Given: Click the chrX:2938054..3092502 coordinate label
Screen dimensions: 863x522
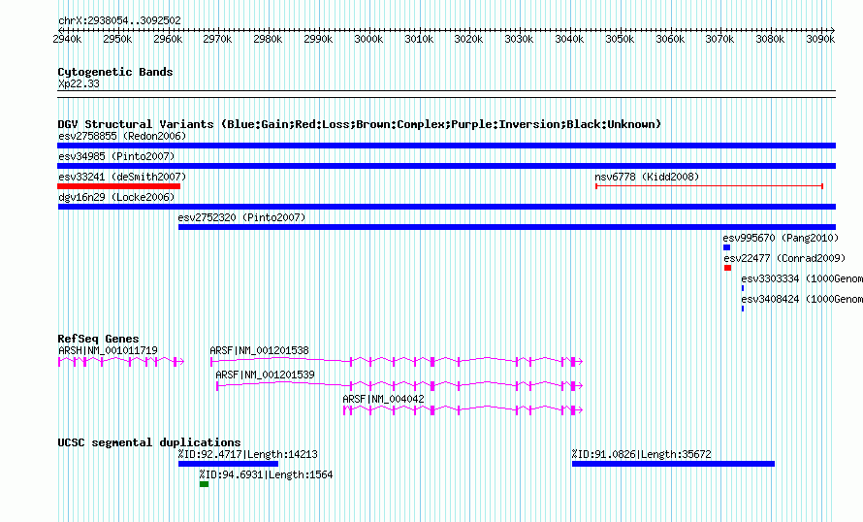Looking at the screenshot, I should coord(119,20).
